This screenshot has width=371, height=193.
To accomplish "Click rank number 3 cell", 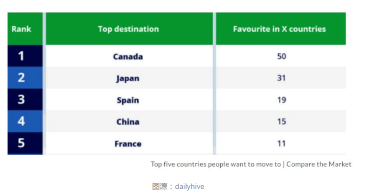I will coord(25,99).
